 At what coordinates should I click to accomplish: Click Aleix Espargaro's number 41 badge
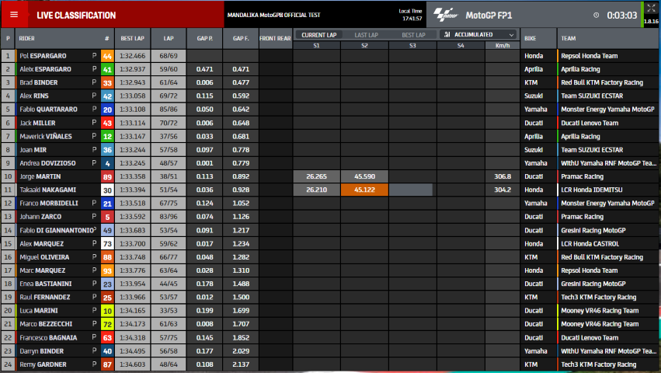[x=107, y=69]
